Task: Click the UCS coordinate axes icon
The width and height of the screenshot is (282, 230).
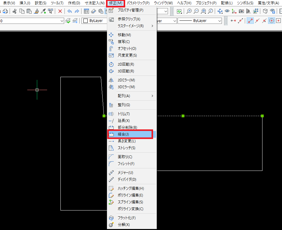Action: [x=234, y=11]
